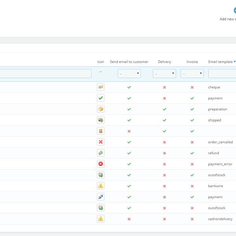Click plug icon in second payment row
This screenshot has width=236, height=236.
pos(101,197)
